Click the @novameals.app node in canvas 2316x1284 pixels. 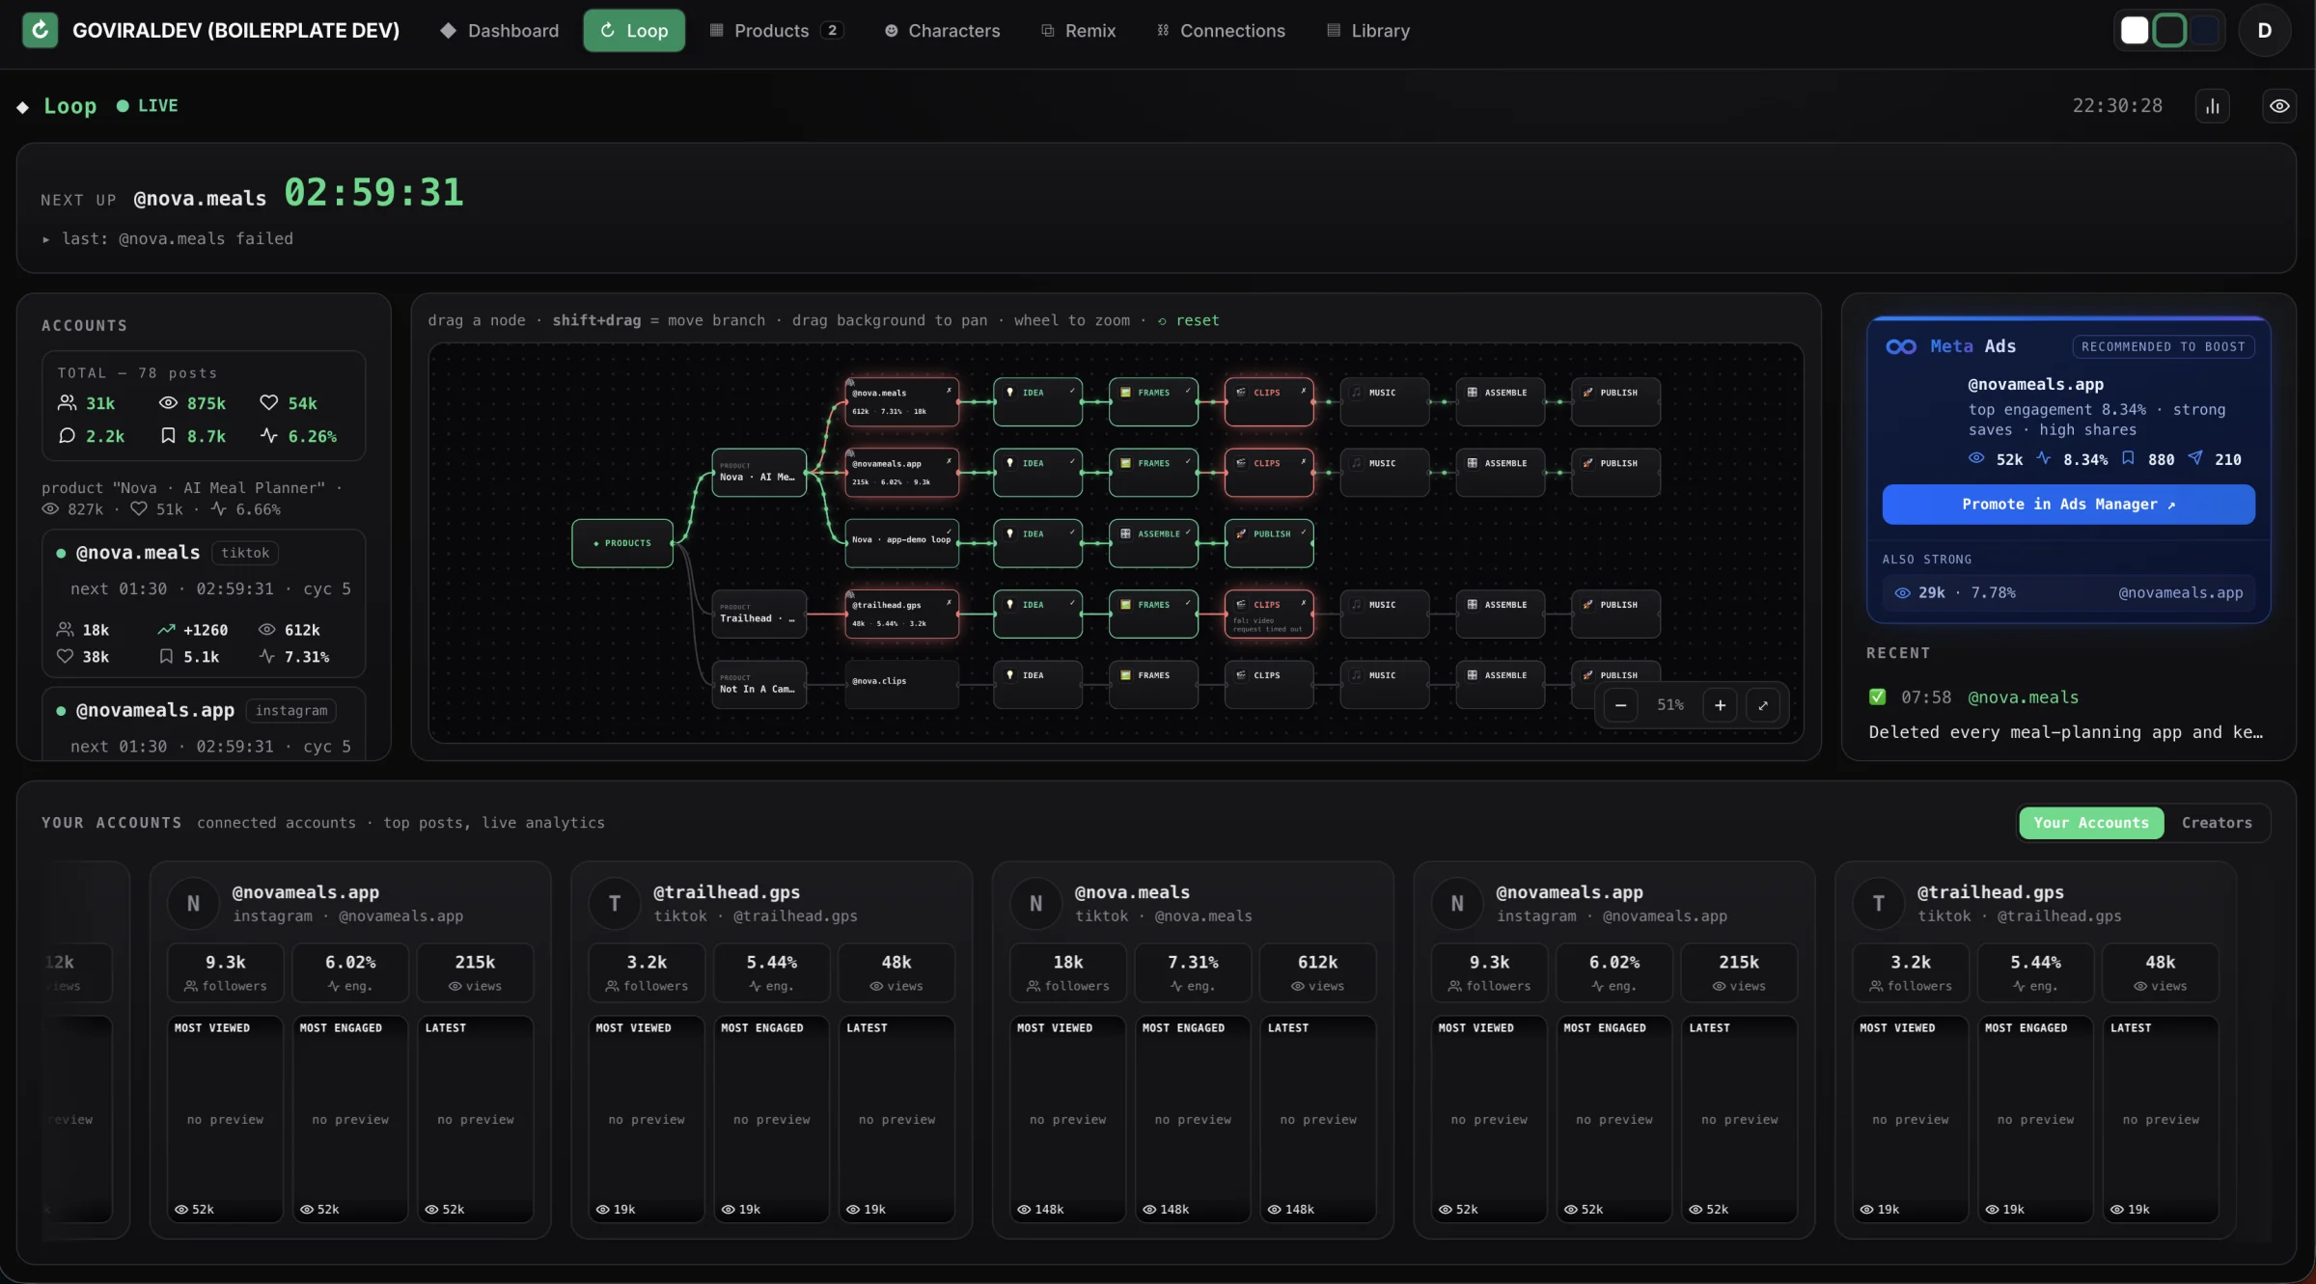(x=902, y=473)
